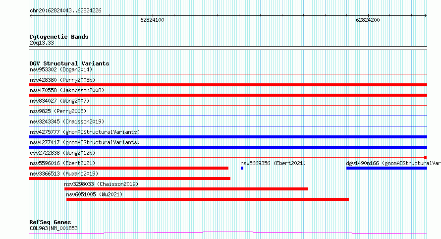
Task: Click COL9A3|NM_001853 gene label
Action: [54, 228]
